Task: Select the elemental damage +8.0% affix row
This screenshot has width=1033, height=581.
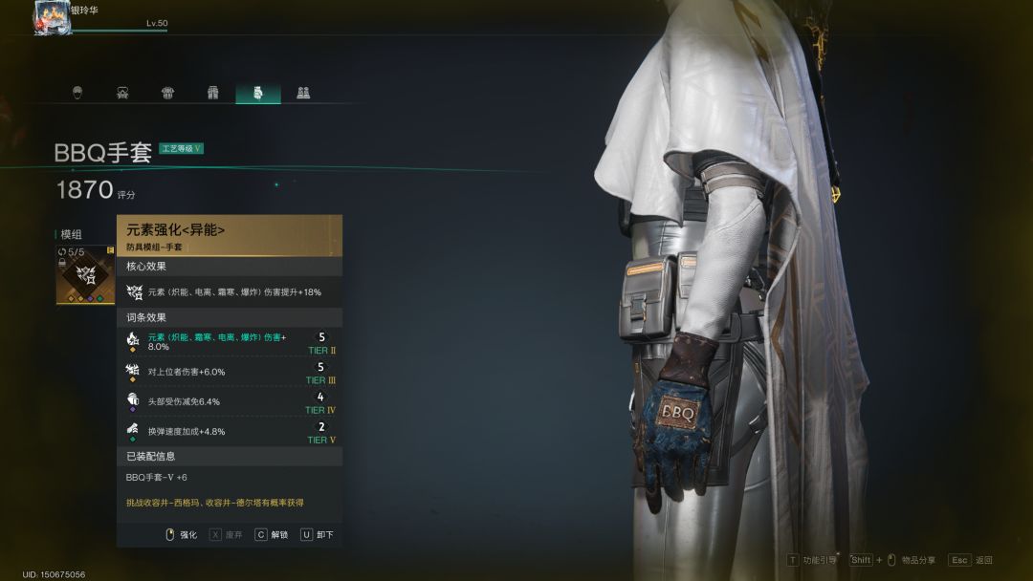Action: click(x=230, y=342)
